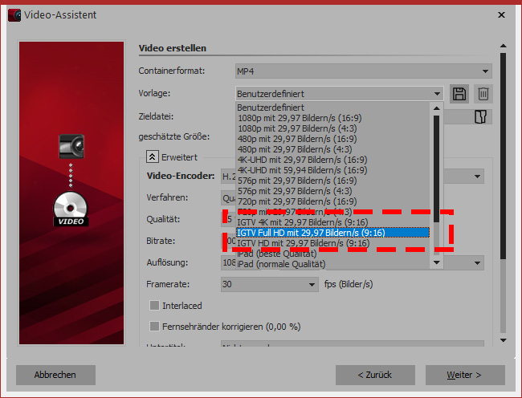
Task: Save the current template with the floppy disk icon
Action: [x=459, y=94]
